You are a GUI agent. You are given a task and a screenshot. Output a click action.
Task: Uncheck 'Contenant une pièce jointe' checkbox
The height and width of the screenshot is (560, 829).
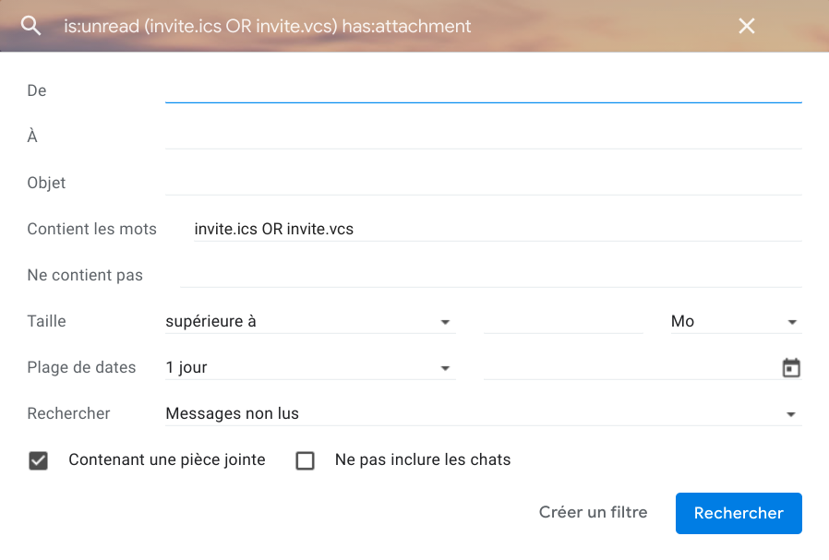coord(38,460)
